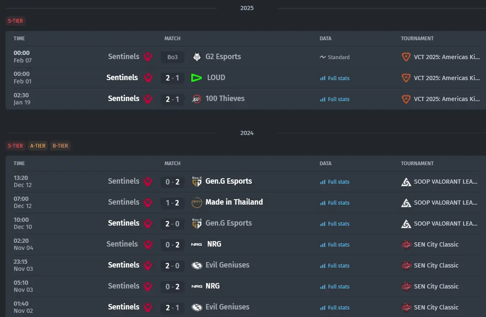This screenshot has height=317, width=486.
Task: Click the 1 - 2 score against Made in Thailand
Action: click(x=172, y=203)
